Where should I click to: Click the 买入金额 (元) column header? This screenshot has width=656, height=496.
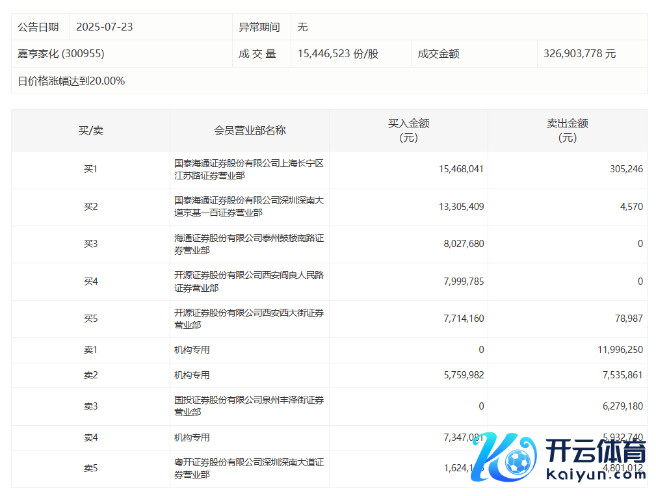408,131
